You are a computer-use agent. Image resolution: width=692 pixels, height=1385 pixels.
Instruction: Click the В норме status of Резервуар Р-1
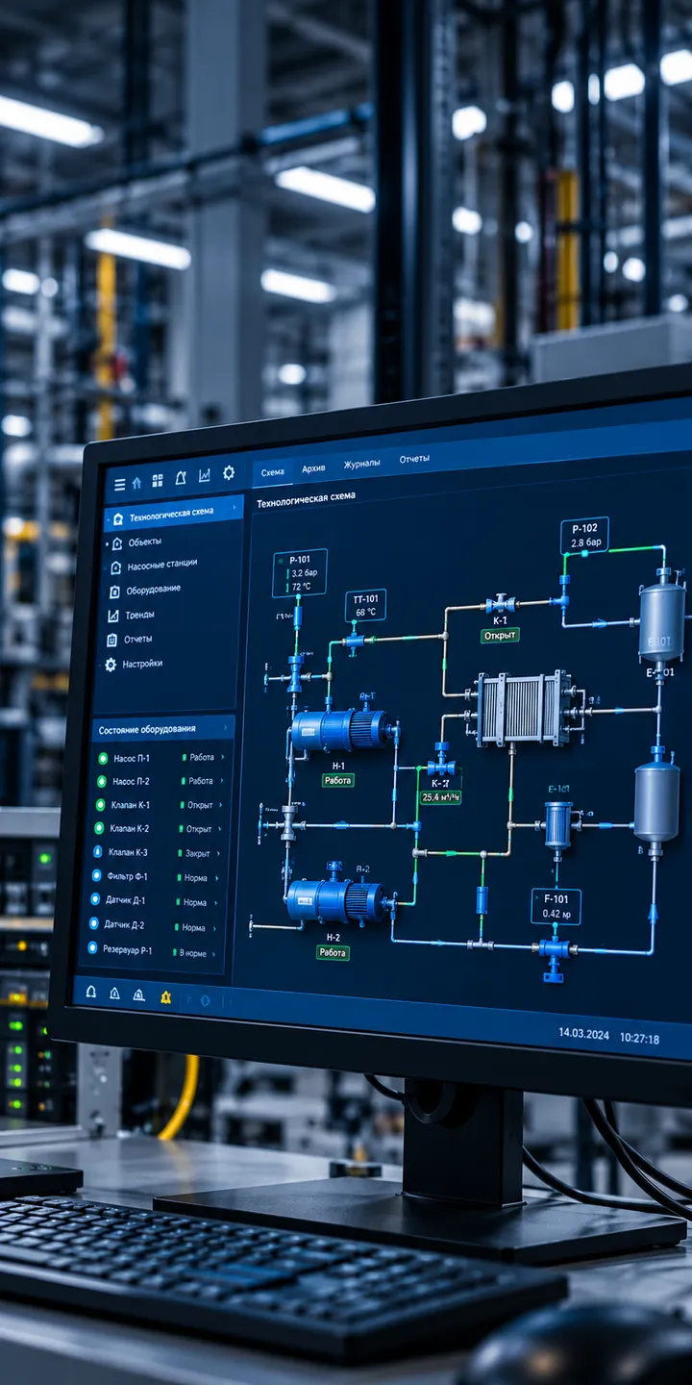click(x=193, y=952)
